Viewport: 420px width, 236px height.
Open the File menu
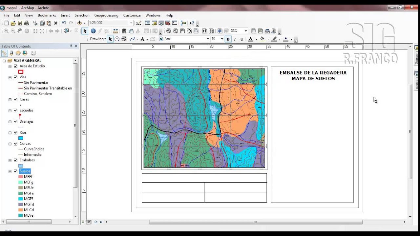pyautogui.click(x=7, y=15)
